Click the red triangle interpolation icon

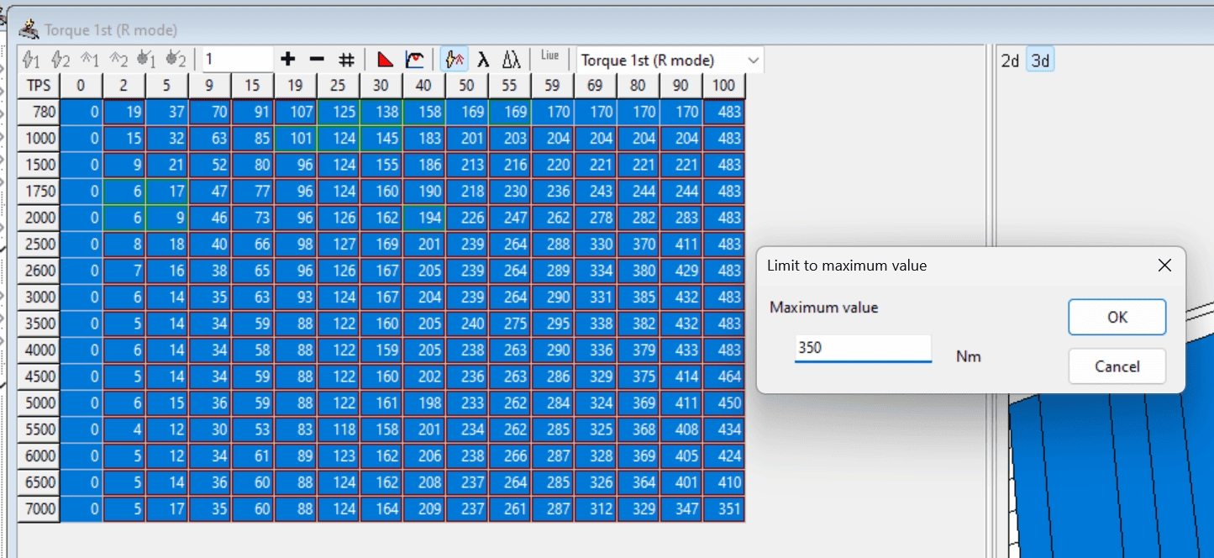(x=385, y=60)
